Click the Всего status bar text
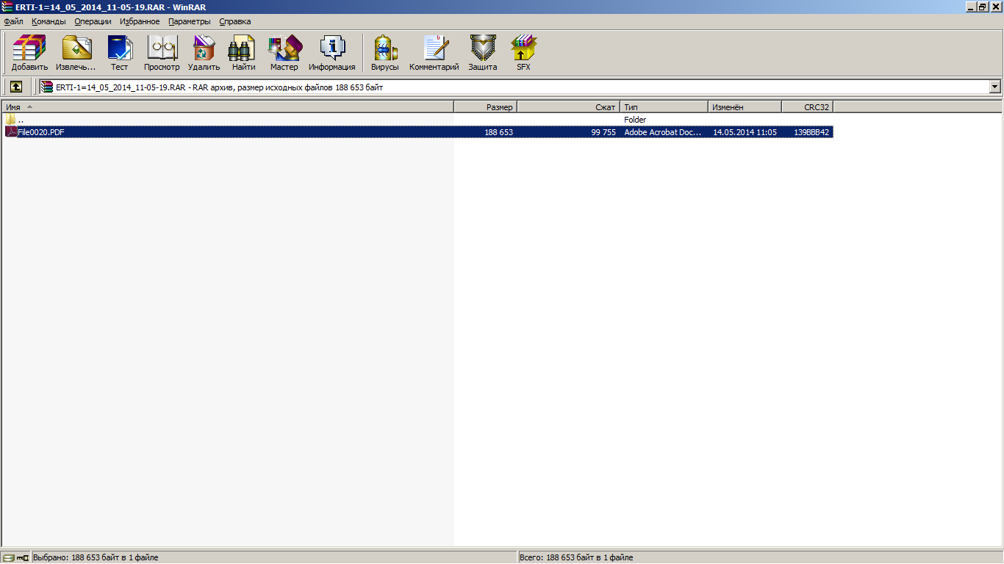This screenshot has height=564, width=1004. coord(577,557)
